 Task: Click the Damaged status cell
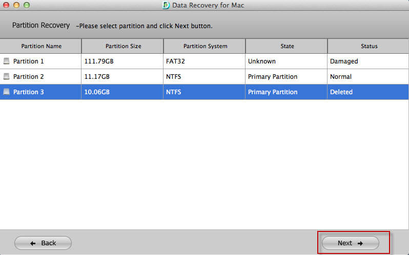[368, 61]
